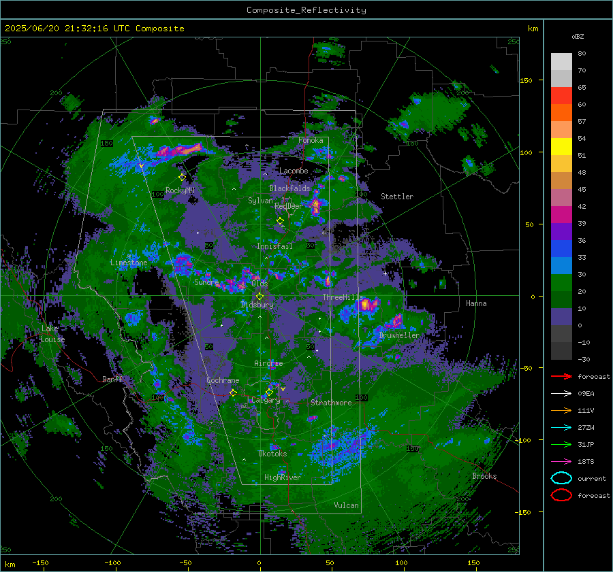Click the green 31JP arrow legend icon
Image resolution: width=613 pixels, height=572 pixels.
(561, 444)
